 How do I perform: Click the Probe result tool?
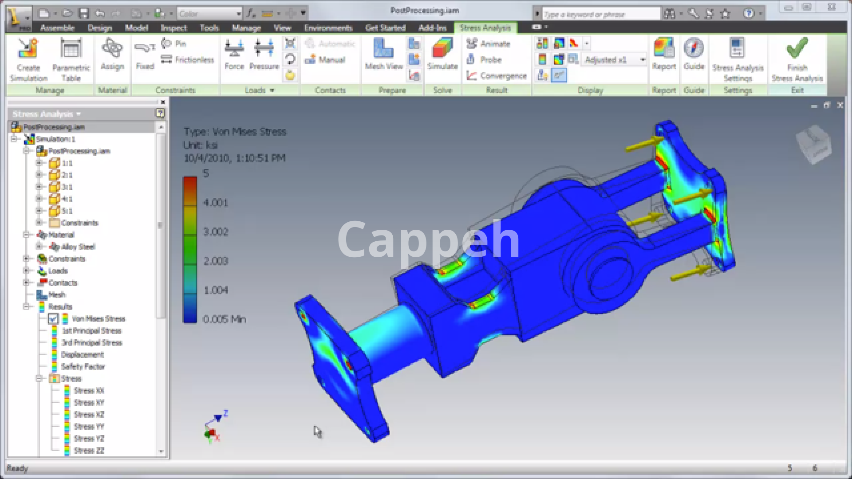485,59
